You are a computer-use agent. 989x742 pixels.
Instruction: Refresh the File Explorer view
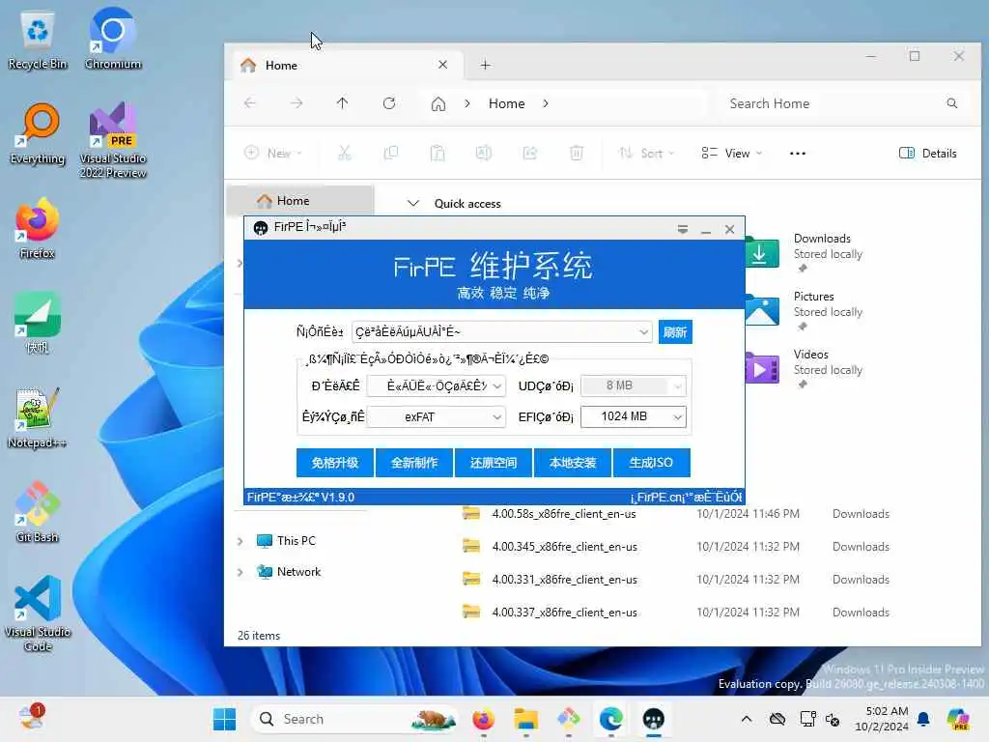pyautogui.click(x=389, y=102)
